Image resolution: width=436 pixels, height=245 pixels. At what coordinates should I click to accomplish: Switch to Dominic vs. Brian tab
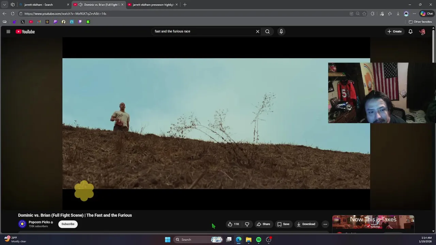(99, 4)
